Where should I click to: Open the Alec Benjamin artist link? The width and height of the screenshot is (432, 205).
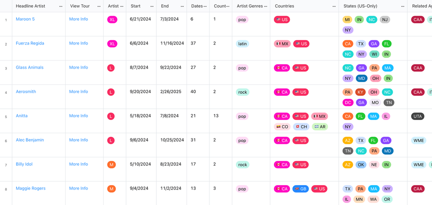[30, 140]
